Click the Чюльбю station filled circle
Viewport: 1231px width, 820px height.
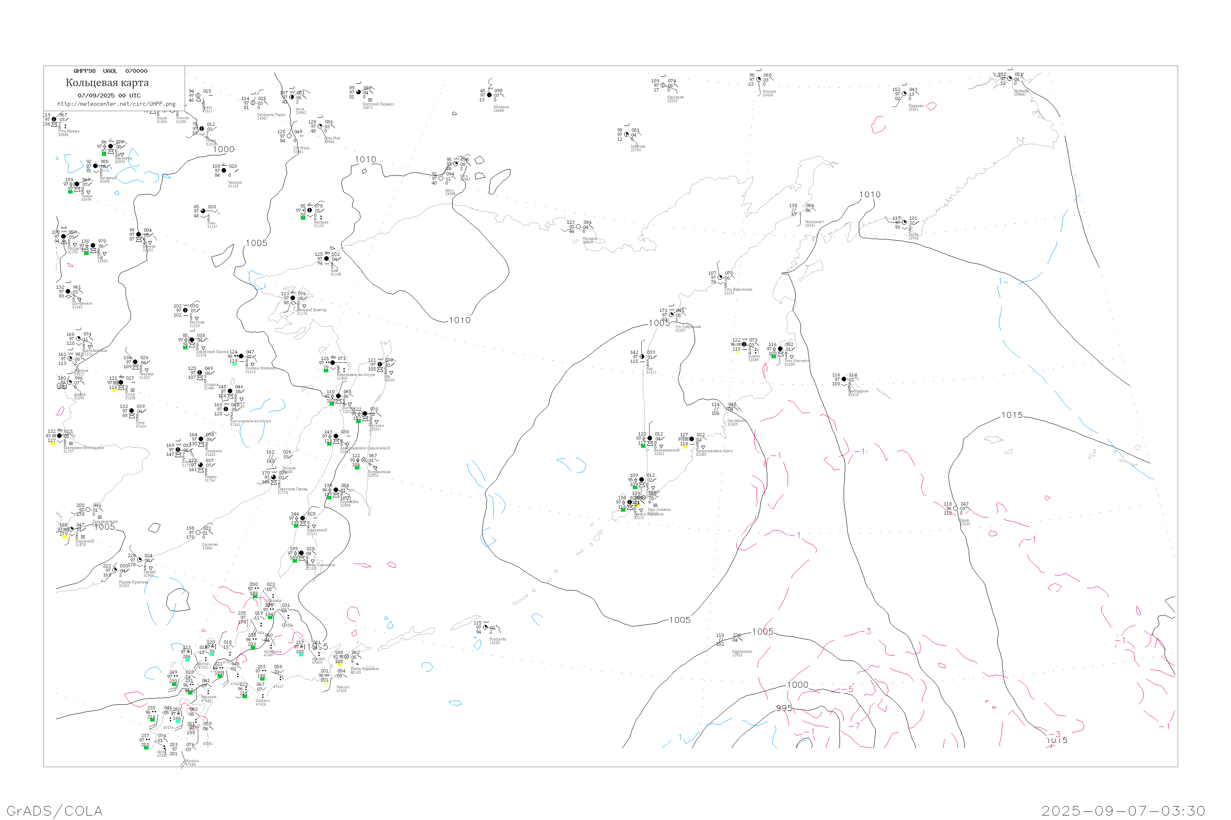pos(224,171)
